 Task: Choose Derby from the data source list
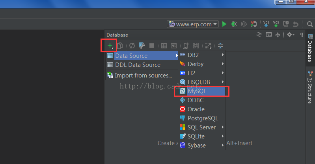201,64
